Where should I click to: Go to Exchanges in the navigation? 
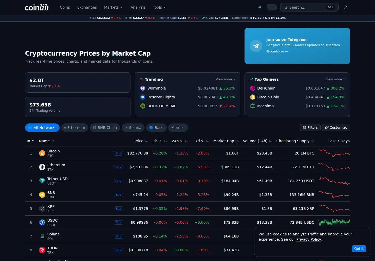87,7
